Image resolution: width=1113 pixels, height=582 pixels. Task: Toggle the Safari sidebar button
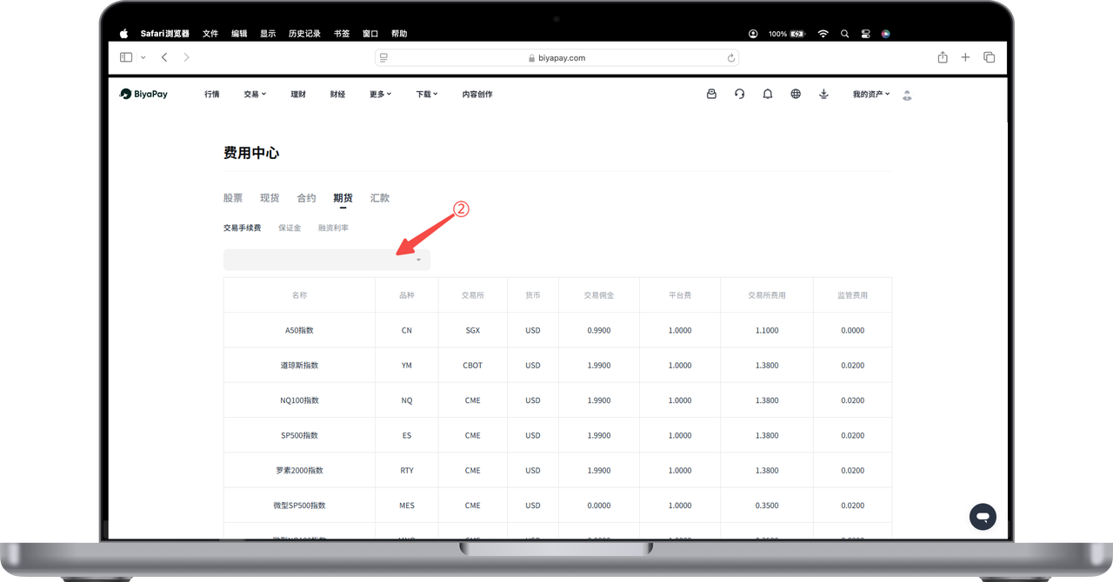coord(126,57)
